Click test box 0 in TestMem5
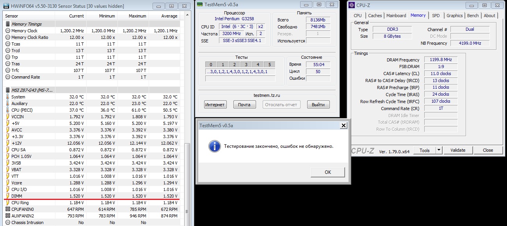Image resolution: width=507 pixels, height=226 pixels. pos(211,65)
